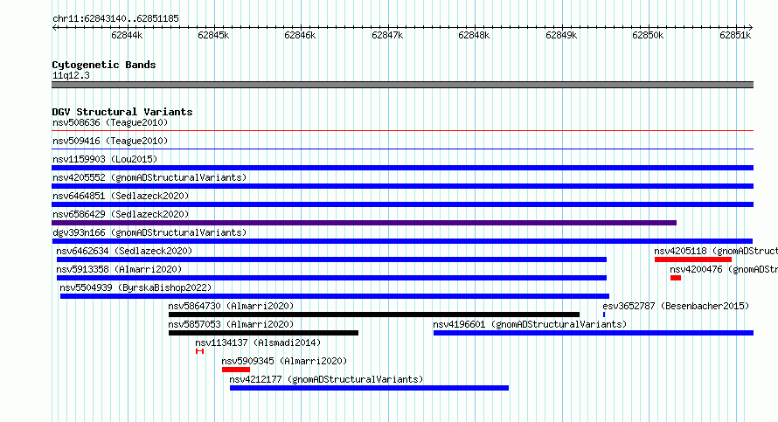Click the 62846k ruler tick label
The height and width of the screenshot is (422, 778).
(x=300, y=35)
